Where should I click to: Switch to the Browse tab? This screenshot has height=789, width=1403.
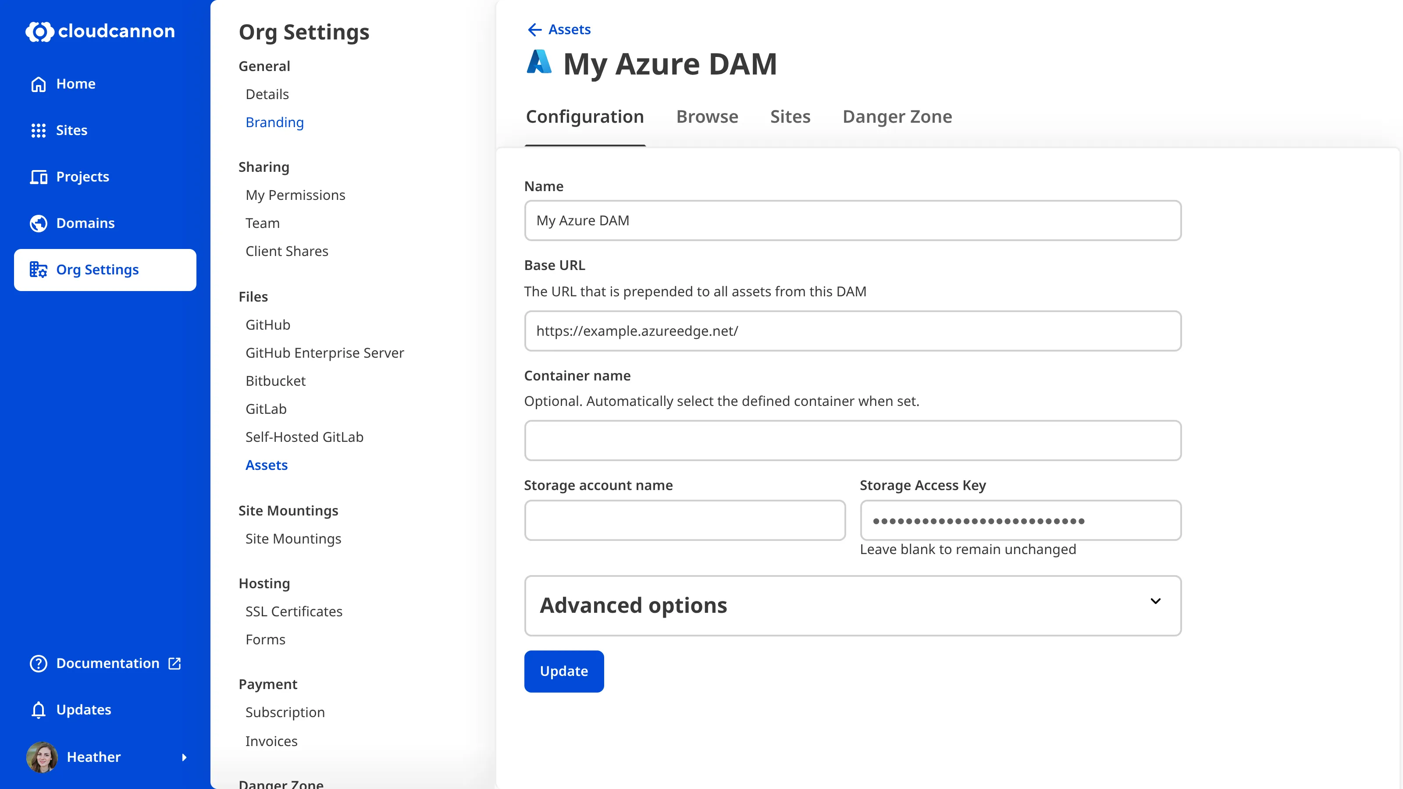coord(707,117)
